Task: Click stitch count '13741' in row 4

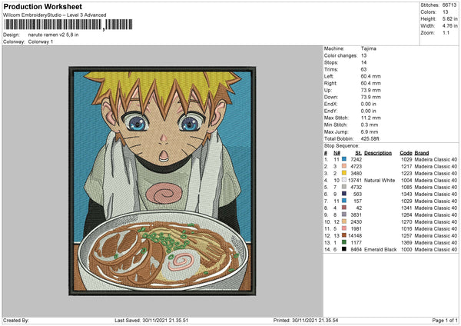Action: coord(355,181)
